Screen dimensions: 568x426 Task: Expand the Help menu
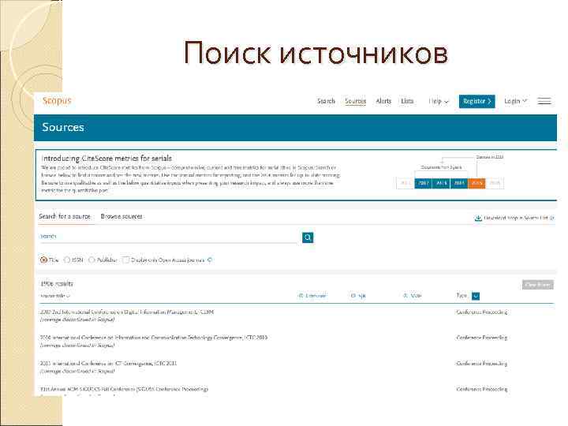(439, 101)
